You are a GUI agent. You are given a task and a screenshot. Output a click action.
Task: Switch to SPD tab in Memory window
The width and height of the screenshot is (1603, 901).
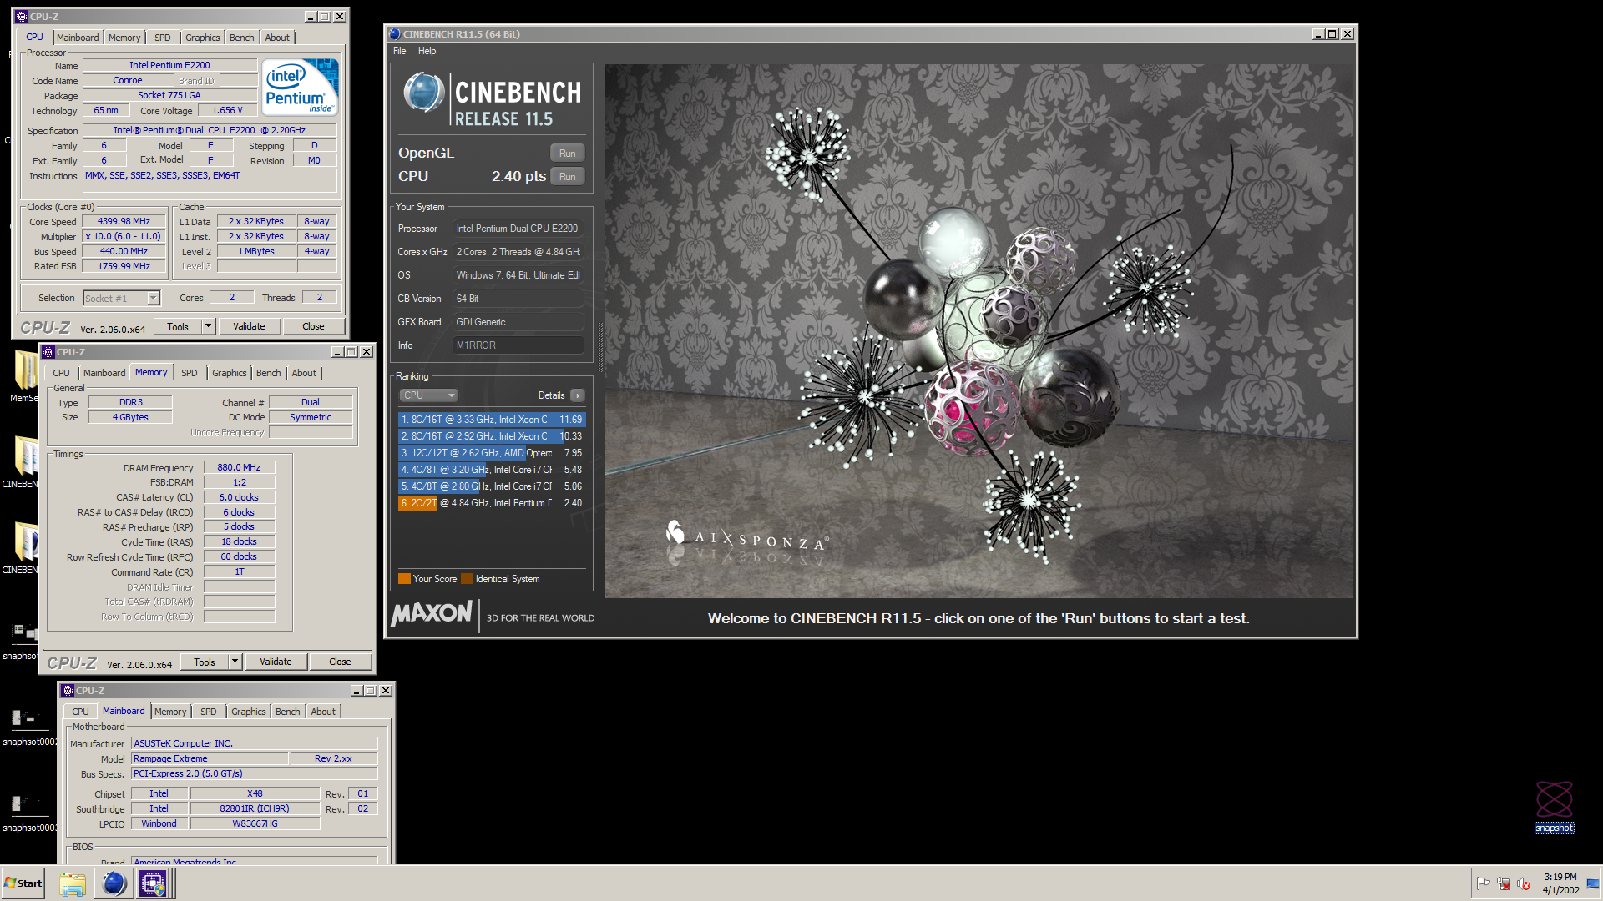coord(190,373)
